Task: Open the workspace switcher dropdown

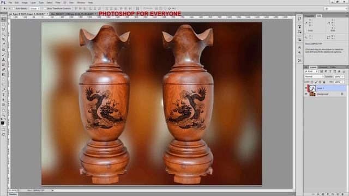Action: 336,9
